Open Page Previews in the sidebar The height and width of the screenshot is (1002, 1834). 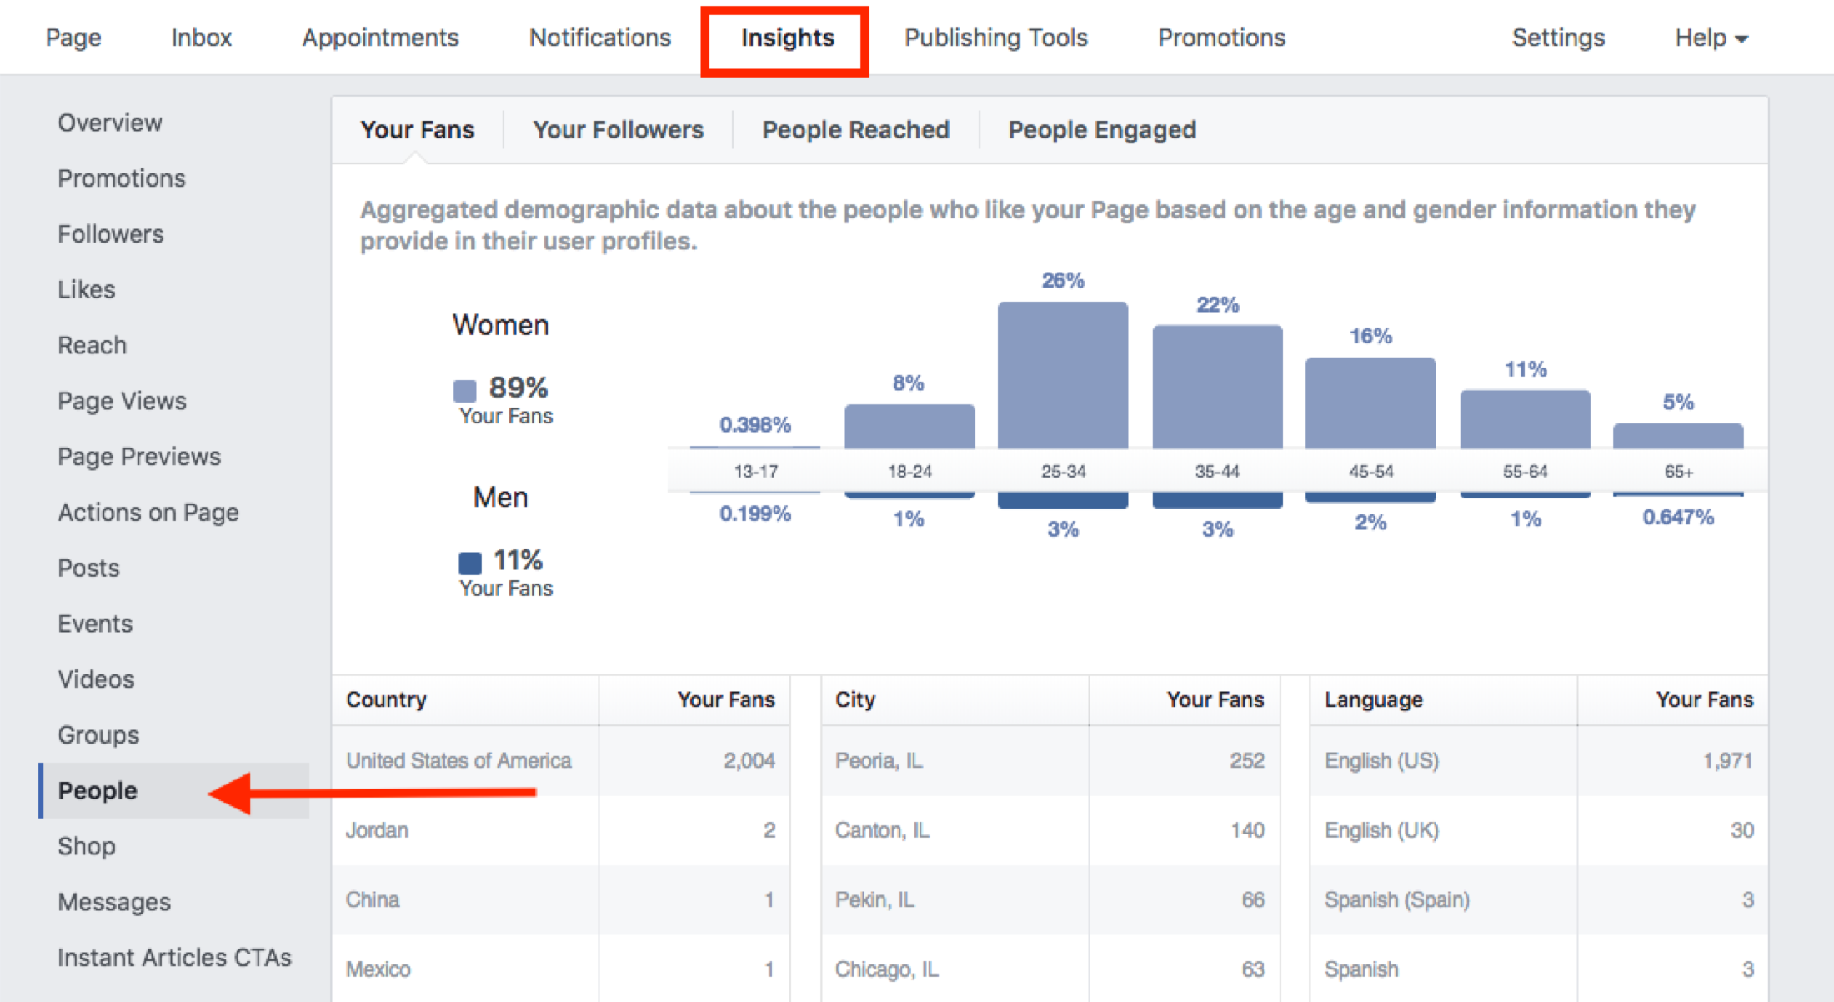pyautogui.click(x=139, y=457)
